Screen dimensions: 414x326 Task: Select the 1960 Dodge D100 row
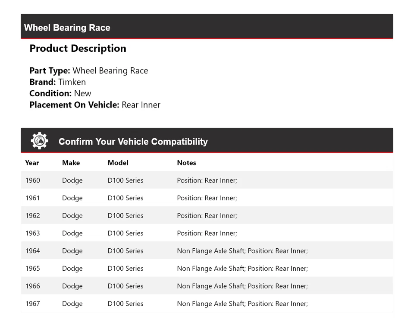point(207,180)
